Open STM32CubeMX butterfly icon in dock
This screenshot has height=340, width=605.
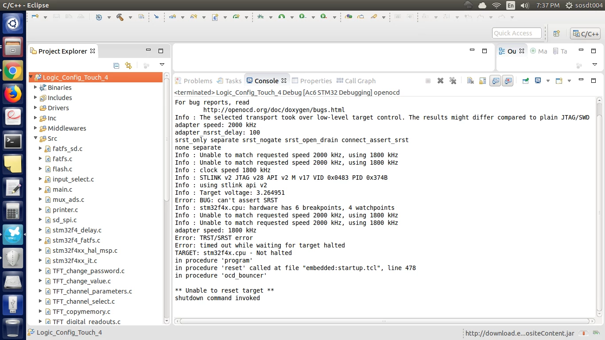(x=13, y=234)
